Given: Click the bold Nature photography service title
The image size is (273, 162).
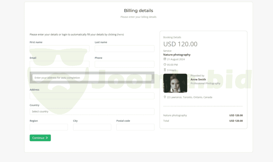Looking at the screenshot, I should [x=177, y=55].
